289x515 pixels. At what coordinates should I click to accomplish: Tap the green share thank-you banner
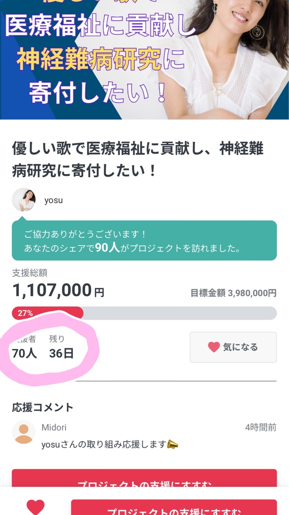coord(144,240)
